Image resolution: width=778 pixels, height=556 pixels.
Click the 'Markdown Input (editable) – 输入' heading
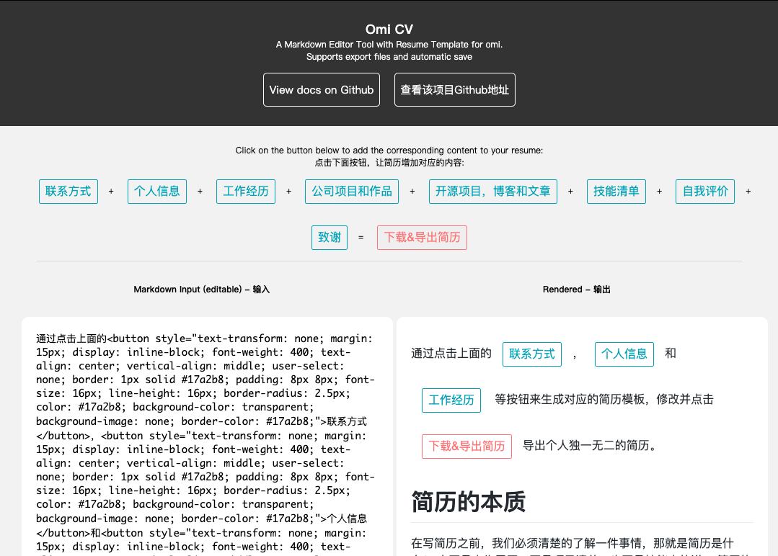[201, 290]
